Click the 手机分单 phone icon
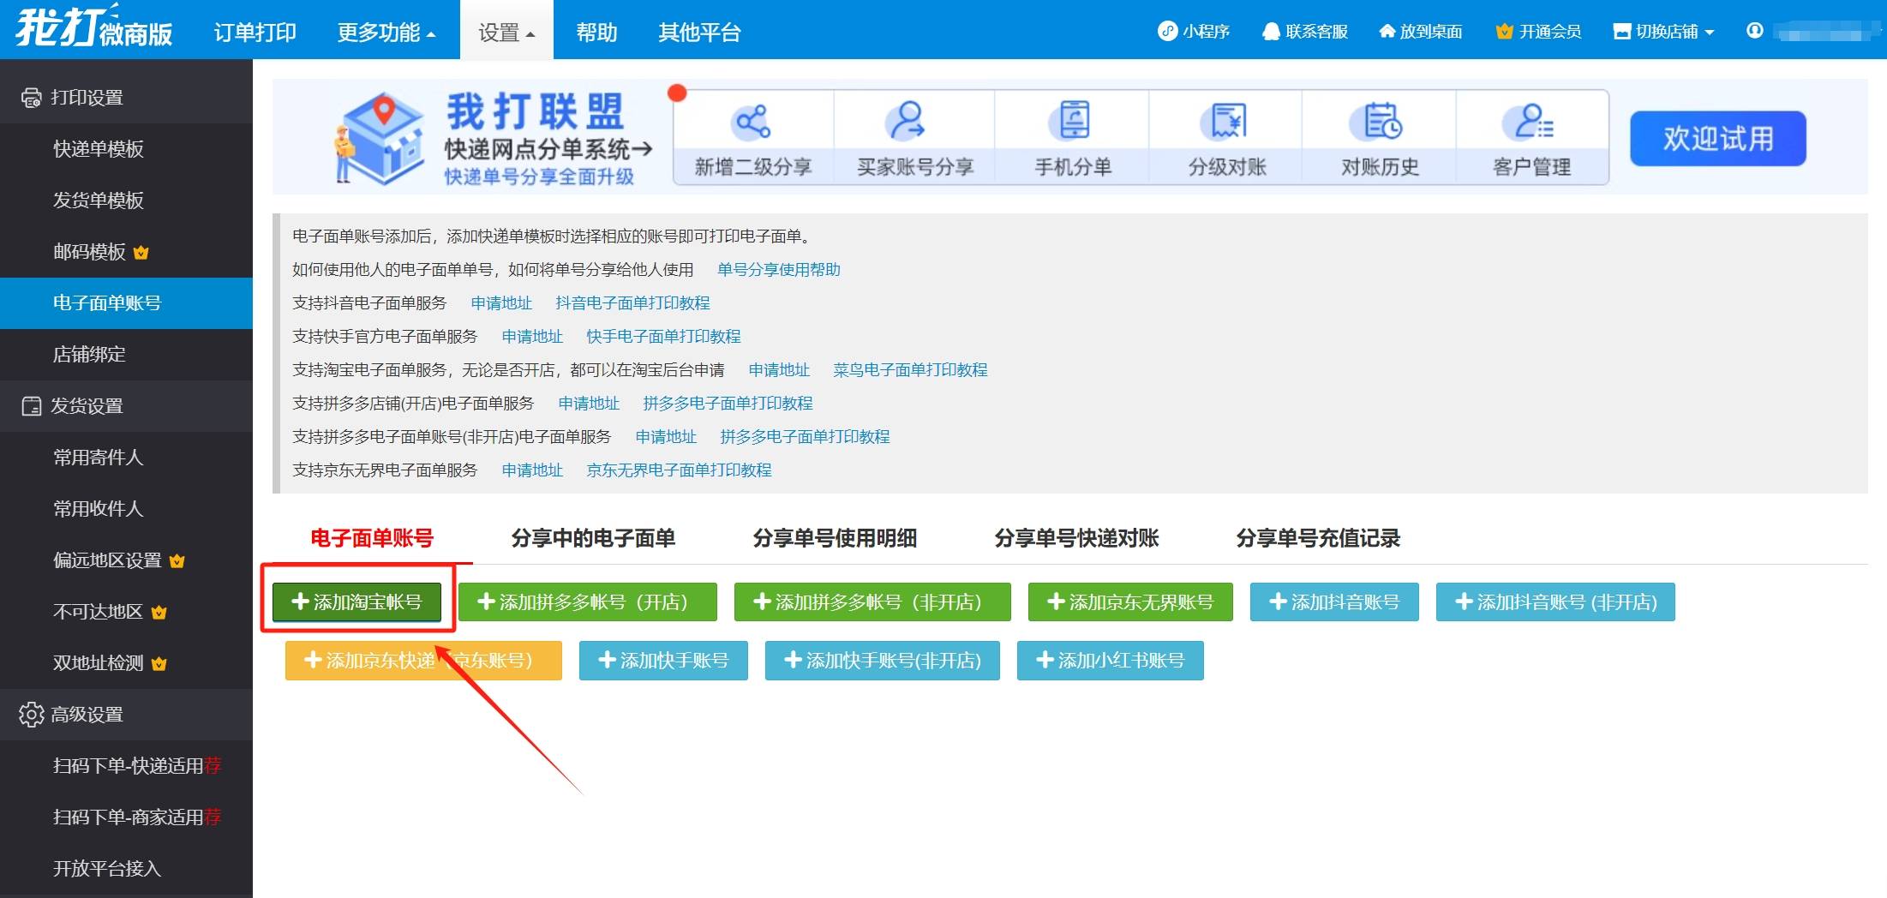This screenshot has width=1887, height=898. click(x=1073, y=121)
